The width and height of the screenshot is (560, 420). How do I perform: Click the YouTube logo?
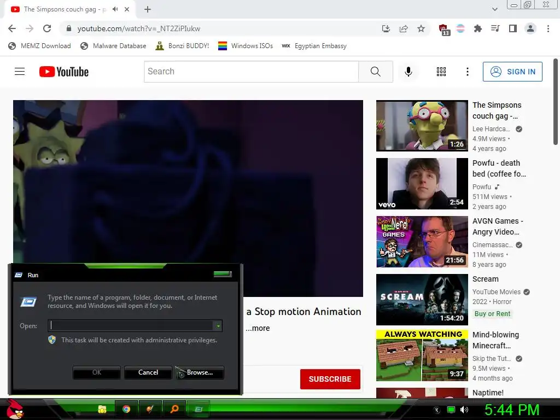64,72
